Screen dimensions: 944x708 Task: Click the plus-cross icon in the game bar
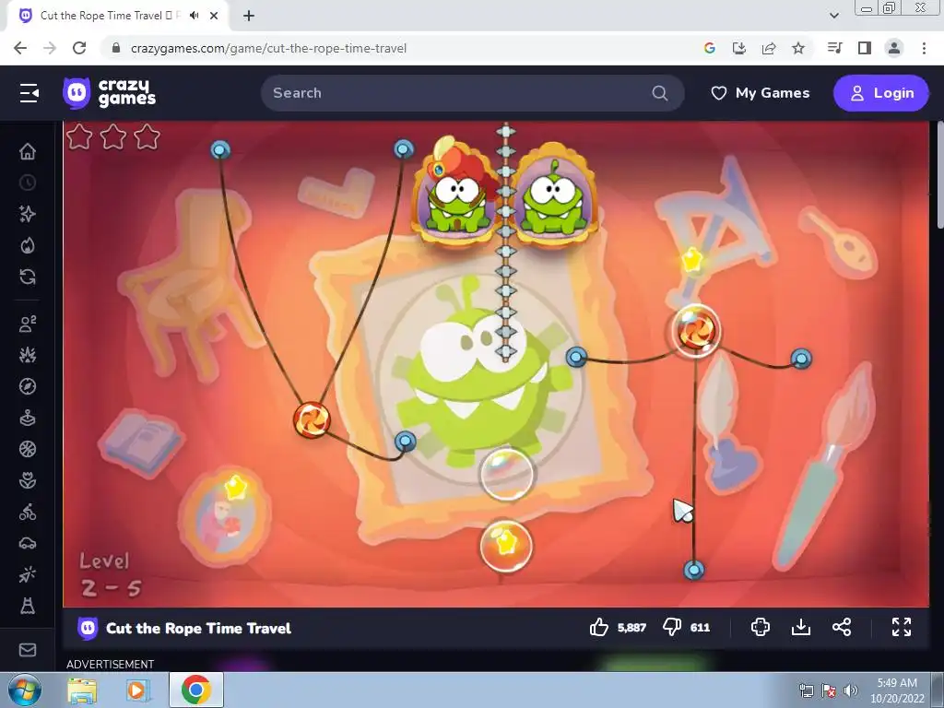coord(761,627)
